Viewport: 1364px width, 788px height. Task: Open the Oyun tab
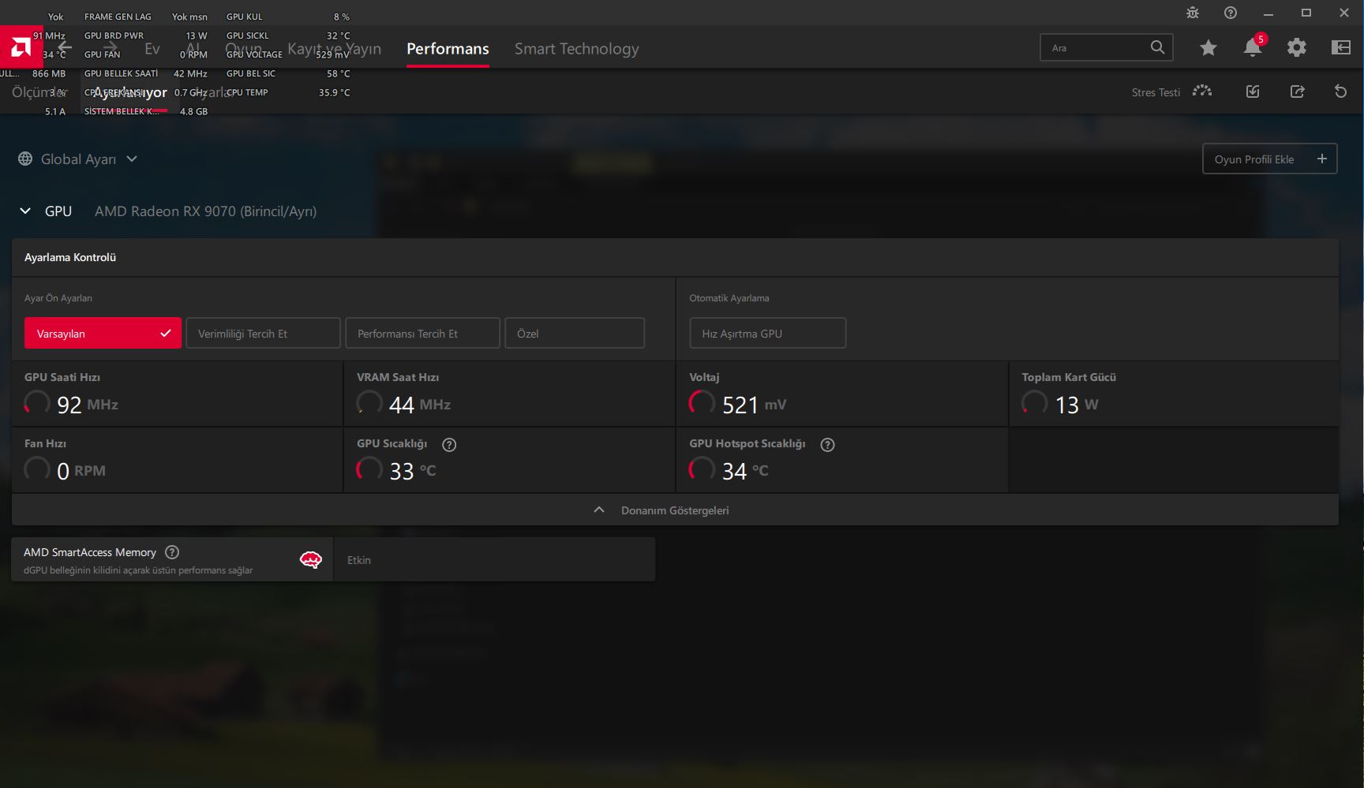[x=243, y=48]
